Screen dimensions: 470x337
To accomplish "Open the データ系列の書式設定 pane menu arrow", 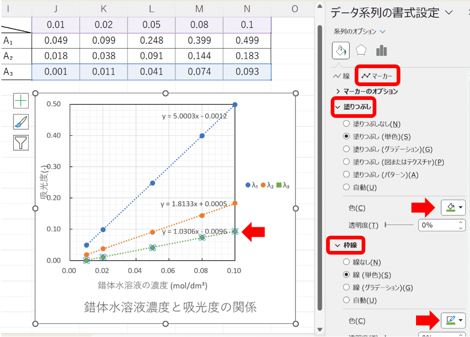I will [x=449, y=12].
